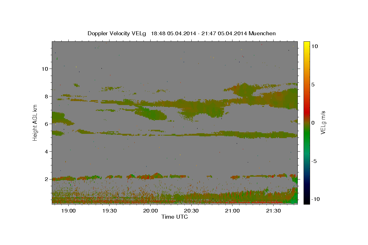The height and width of the screenshot is (245, 368).
Task: Click the '21:00' time tick label
Action: (233, 211)
